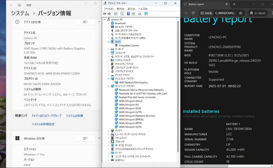273x168 pixels.
Task: Open the ヘルプ(H) menu
Action: 143,9
